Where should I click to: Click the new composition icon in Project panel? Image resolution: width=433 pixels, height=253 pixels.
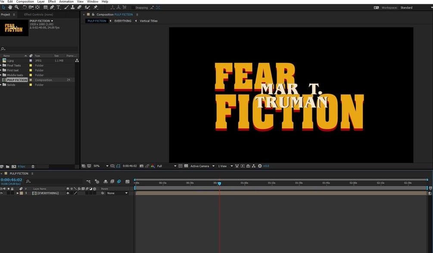(14, 166)
